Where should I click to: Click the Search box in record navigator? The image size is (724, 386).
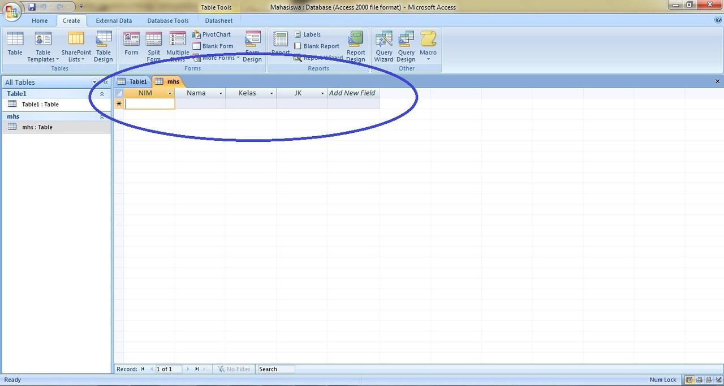pos(275,369)
